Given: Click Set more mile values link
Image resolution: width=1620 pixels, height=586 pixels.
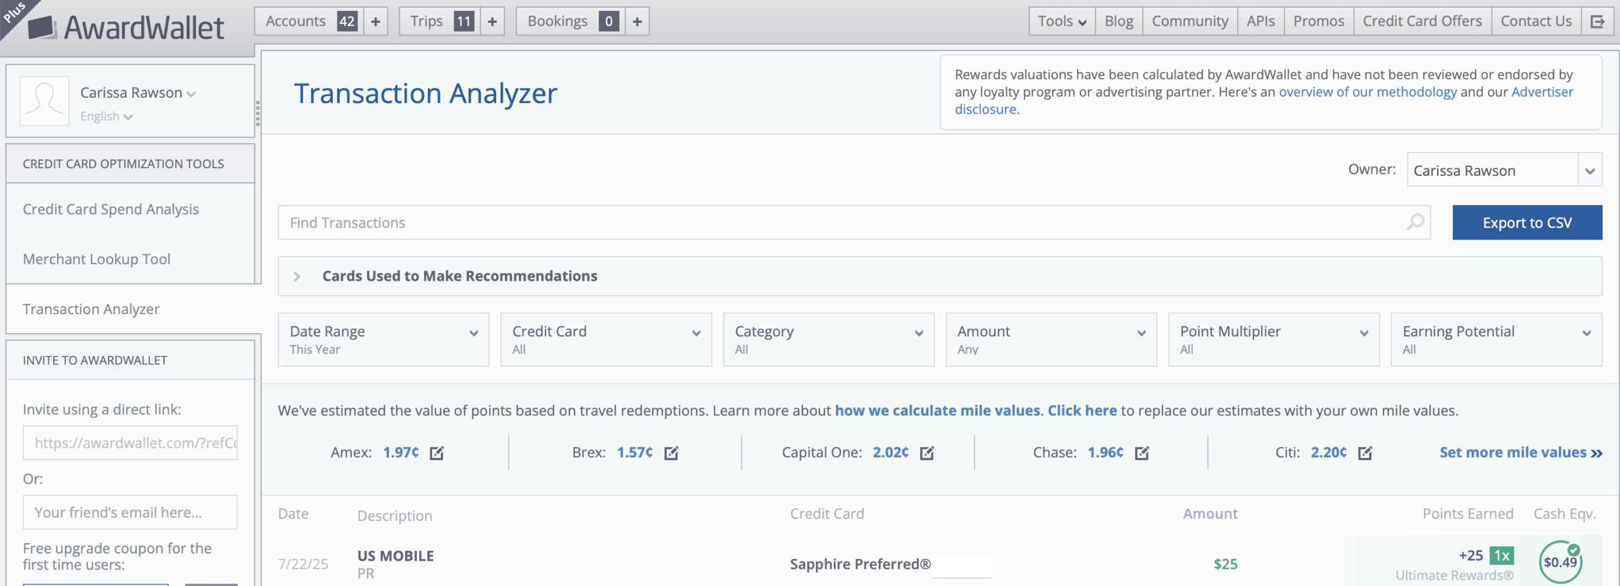Looking at the screenshot, I should coord(1521,453).
